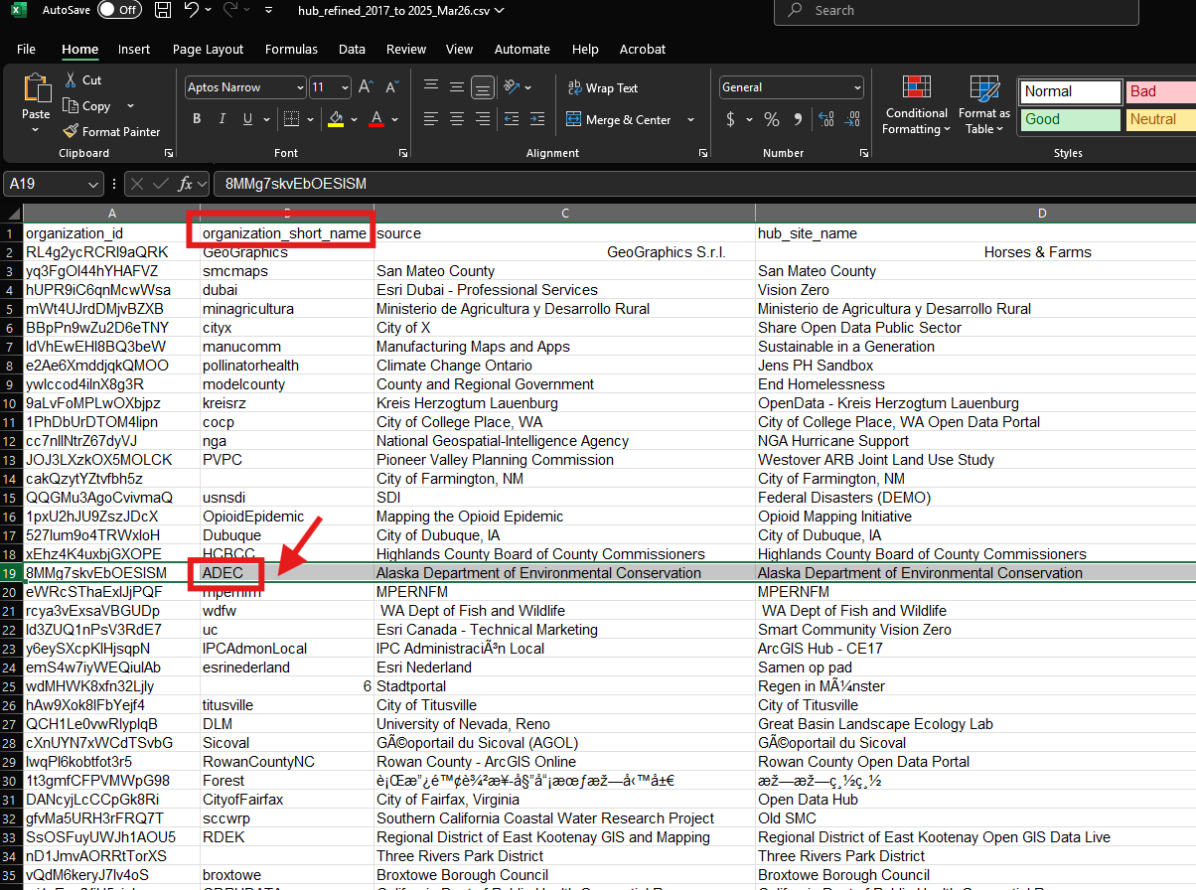Switch to the Data tab
This screenshot has width=1196, height=890.
point(352,49)
